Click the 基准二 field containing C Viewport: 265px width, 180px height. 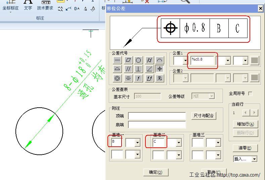[x=158, y=142]
